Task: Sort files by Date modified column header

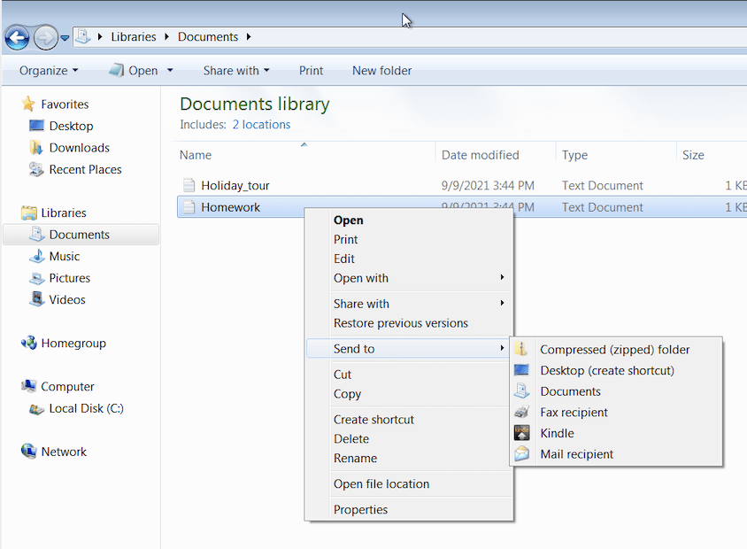Action: point(481,155)
